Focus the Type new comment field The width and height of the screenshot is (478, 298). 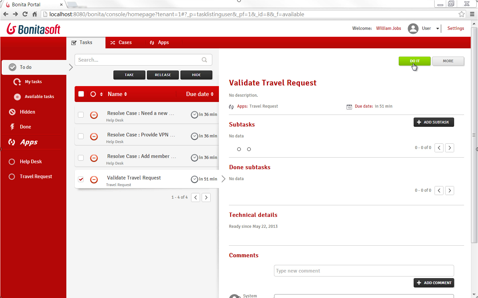pos(364,271)
